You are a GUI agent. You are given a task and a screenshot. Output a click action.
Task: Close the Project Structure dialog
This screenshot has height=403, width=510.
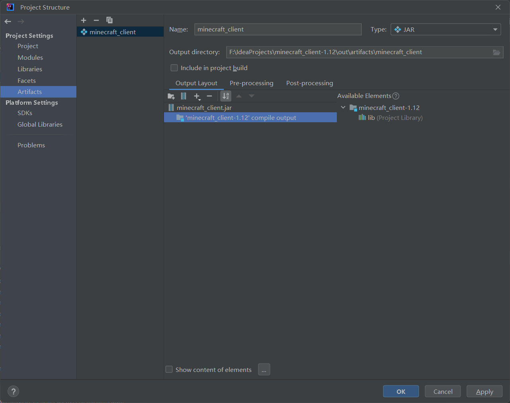[498, 7]
